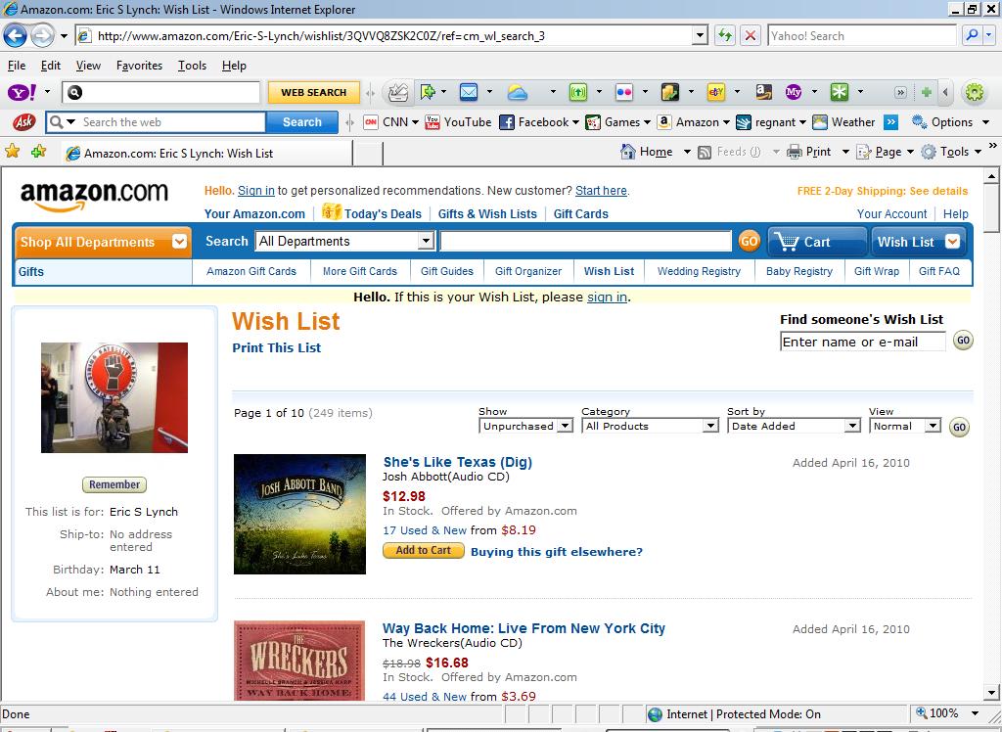Click the browser Forward arrow button
Viewport: 1002px width, 732px height.
click(x=42, y=36)
